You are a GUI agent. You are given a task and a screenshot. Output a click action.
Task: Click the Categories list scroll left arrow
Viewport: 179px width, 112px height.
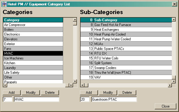[5, 85]
